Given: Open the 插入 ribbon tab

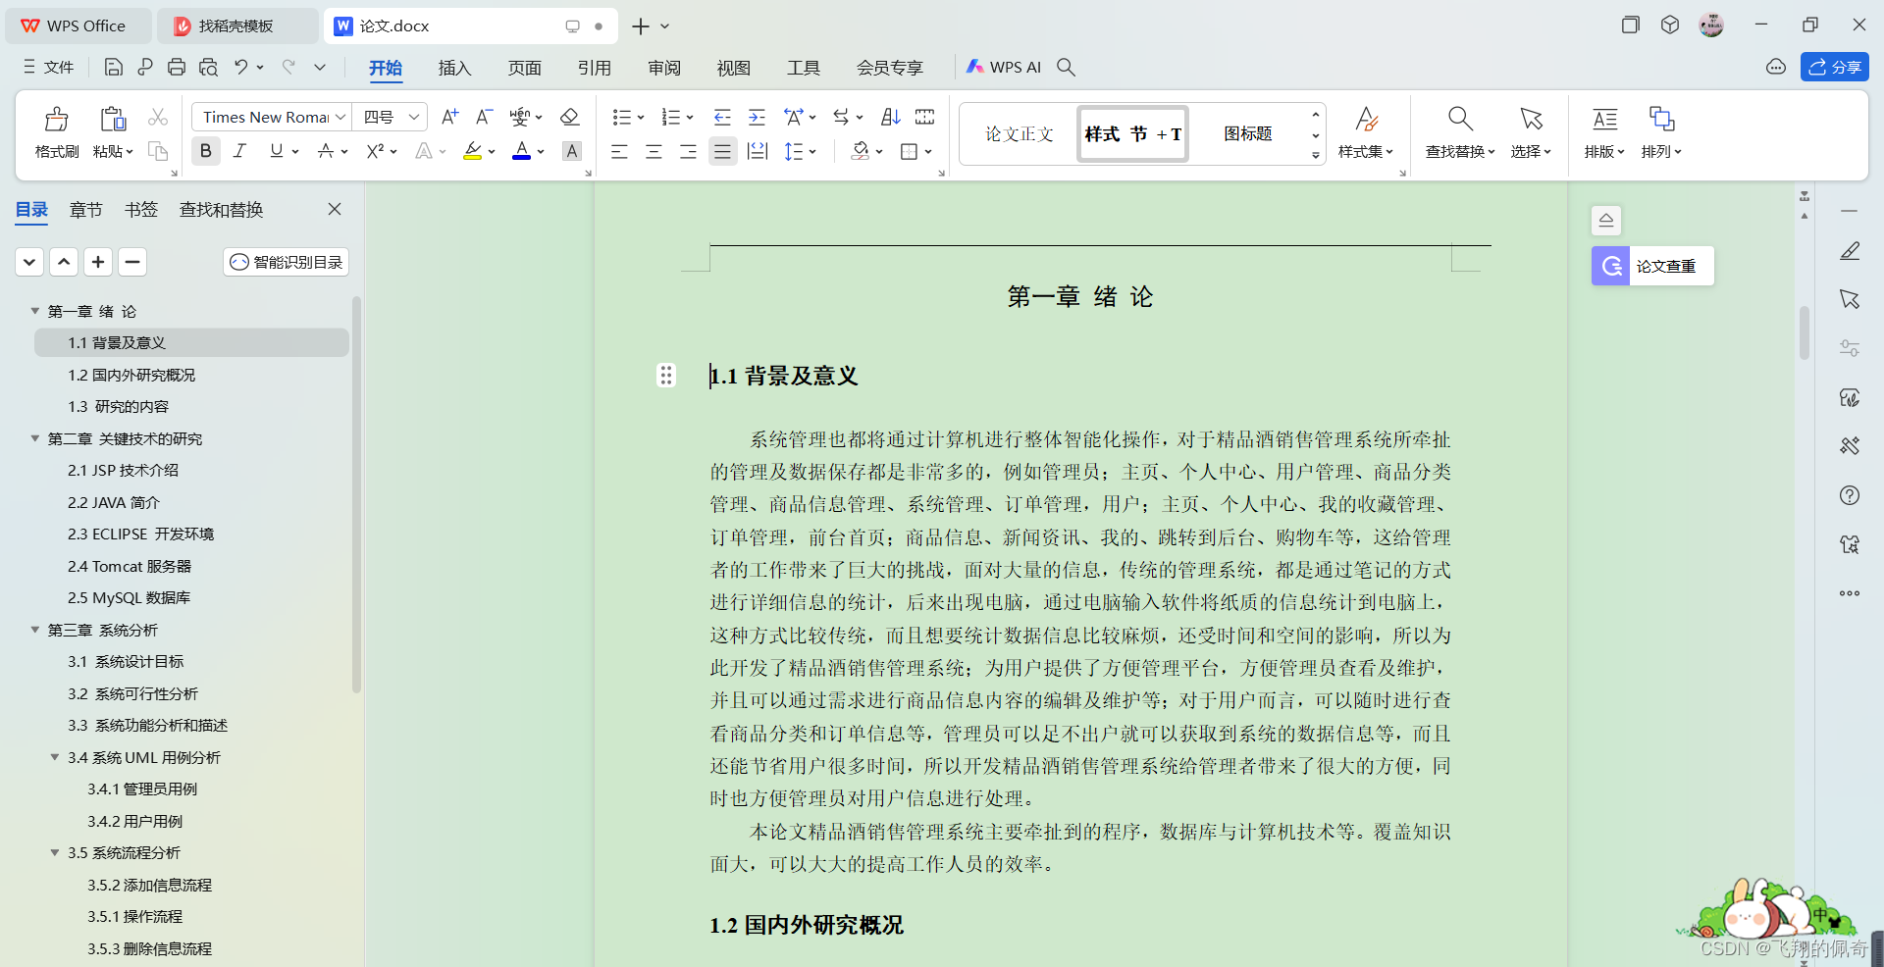Looking at the screenshot, I should click(x=454, y=68).
